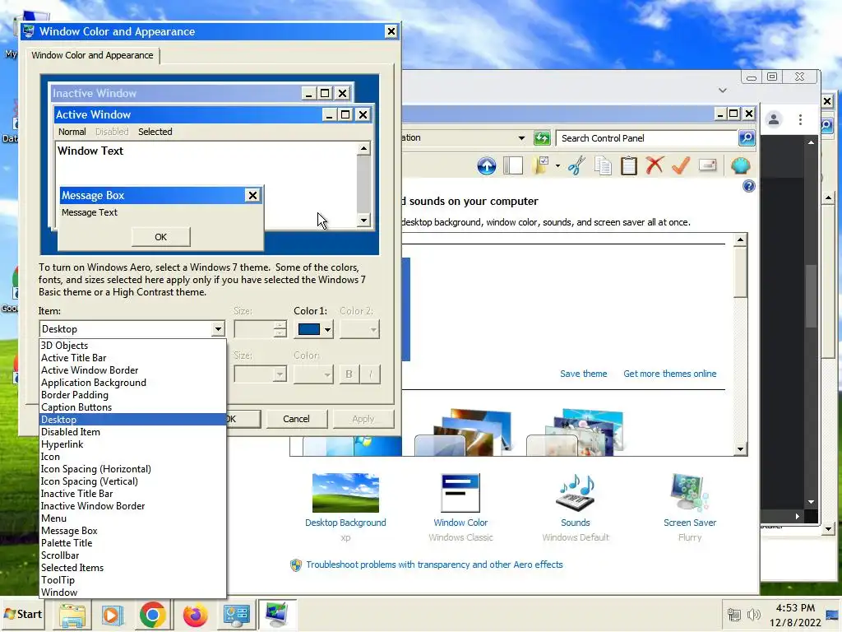
Task: Choose Message Box list entry
Action: click(x=133, y=531)
